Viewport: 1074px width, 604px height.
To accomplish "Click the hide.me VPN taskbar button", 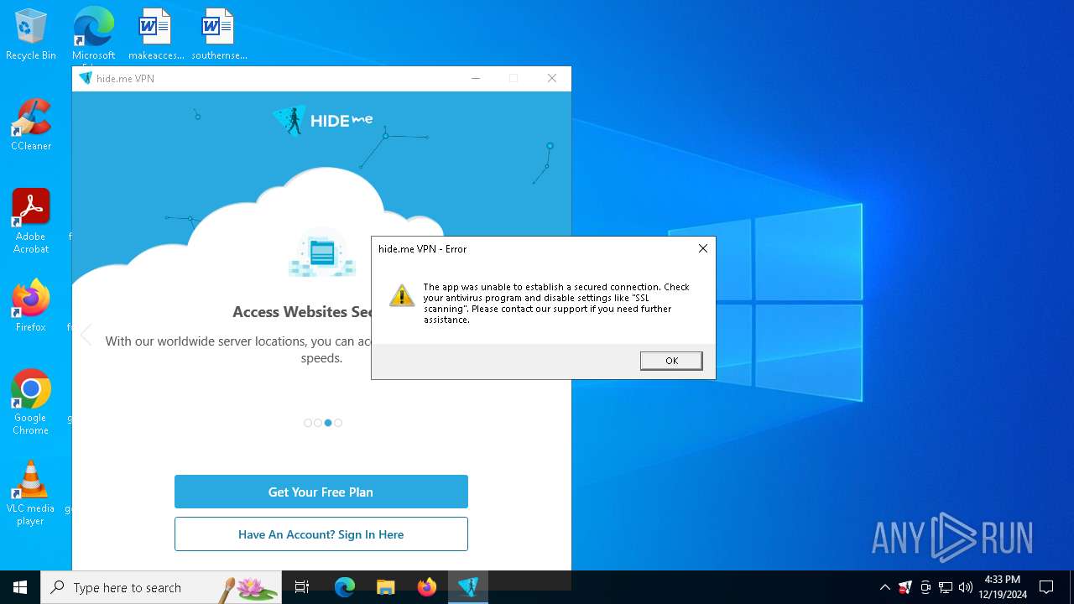I will [468, 587].
